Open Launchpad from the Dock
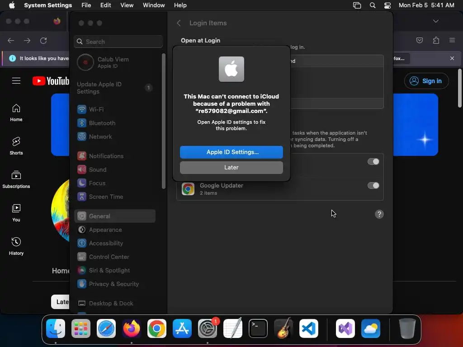The height and width of the screenshot is (347, 463). pos(81,328)
